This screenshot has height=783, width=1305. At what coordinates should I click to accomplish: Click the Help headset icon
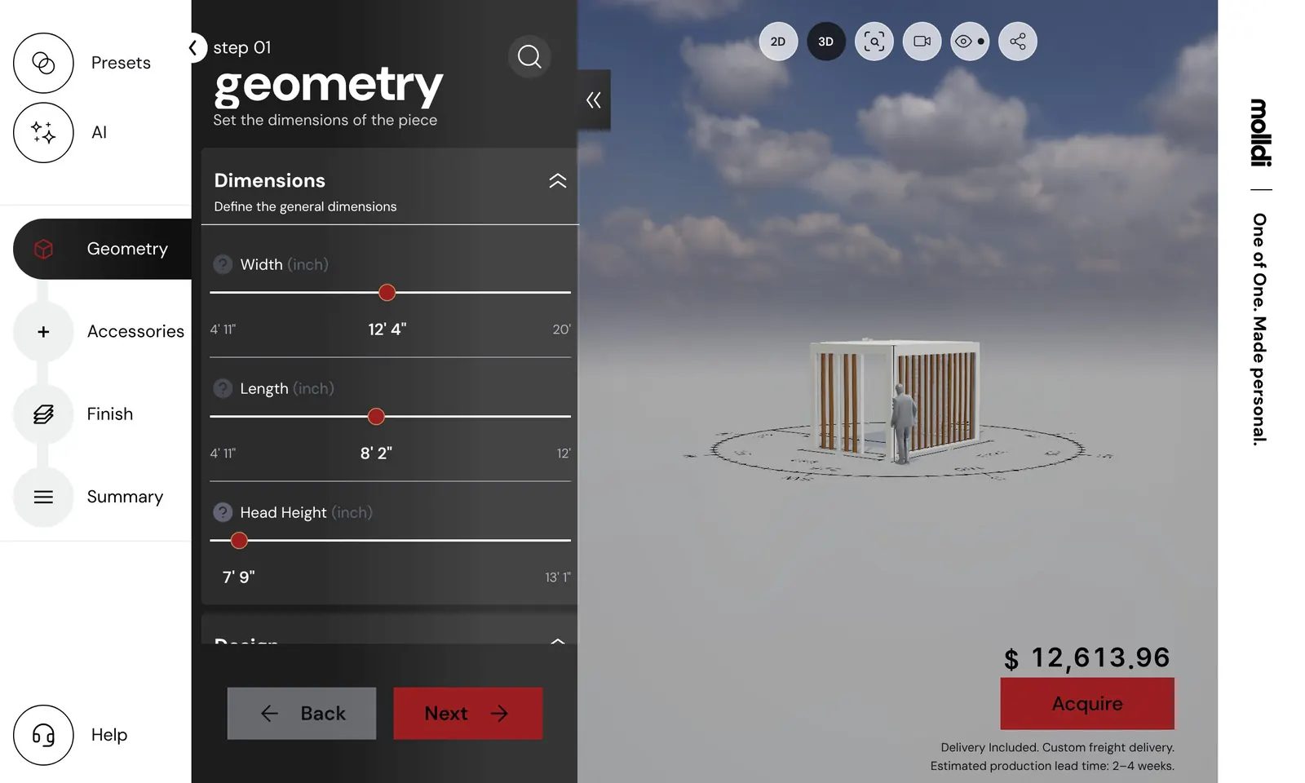click(43, 735)
